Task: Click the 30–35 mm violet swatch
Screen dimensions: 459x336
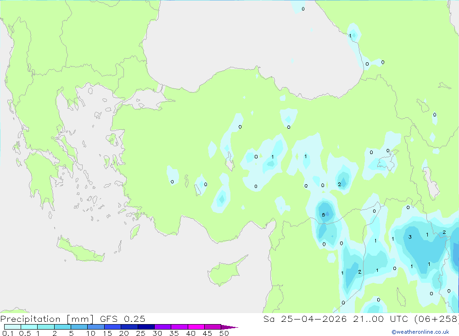Action: [162, 327]
